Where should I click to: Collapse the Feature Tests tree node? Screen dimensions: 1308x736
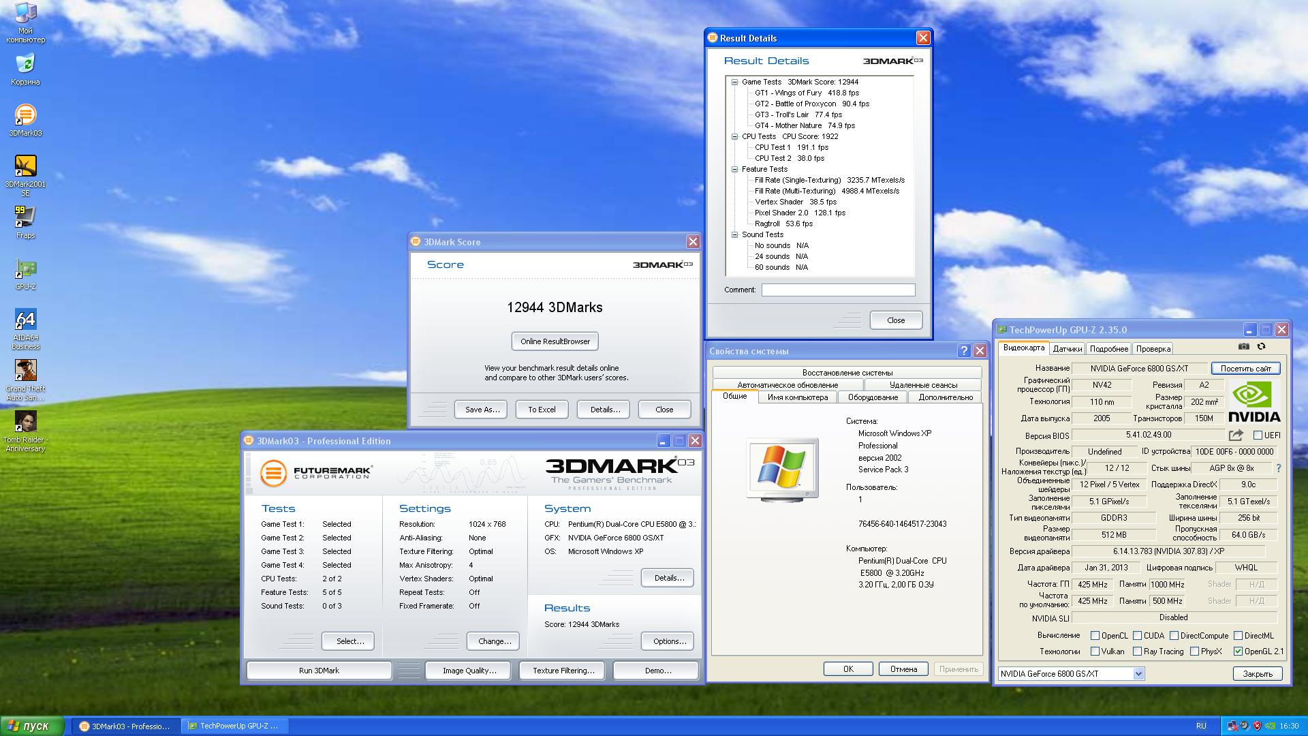click(734, 169)
